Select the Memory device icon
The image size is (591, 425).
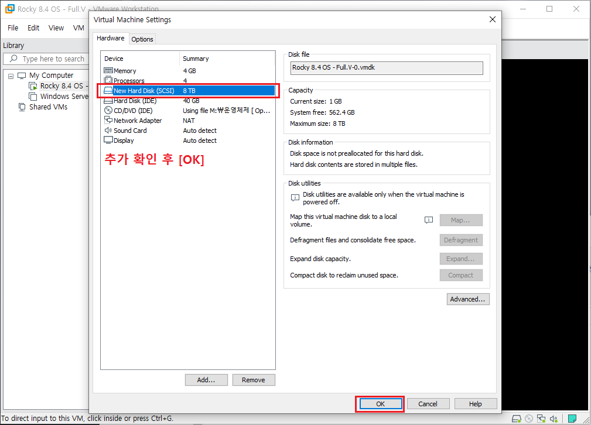coord(108,70)
